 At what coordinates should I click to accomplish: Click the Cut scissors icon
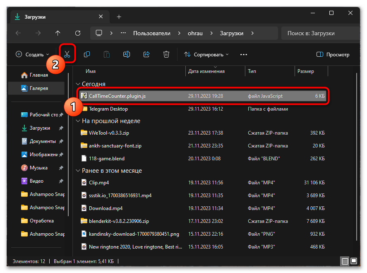pos(67,54)
